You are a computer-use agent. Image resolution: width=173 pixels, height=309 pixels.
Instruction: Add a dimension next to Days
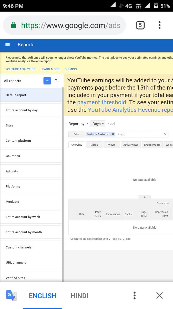(111, 124)
